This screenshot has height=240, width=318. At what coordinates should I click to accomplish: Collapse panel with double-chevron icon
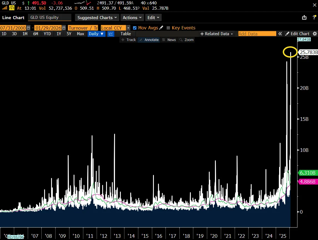point(280,34)
